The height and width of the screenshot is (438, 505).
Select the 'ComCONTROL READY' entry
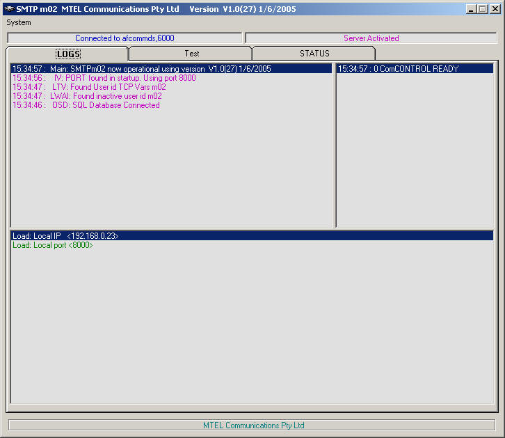(399, 69)
